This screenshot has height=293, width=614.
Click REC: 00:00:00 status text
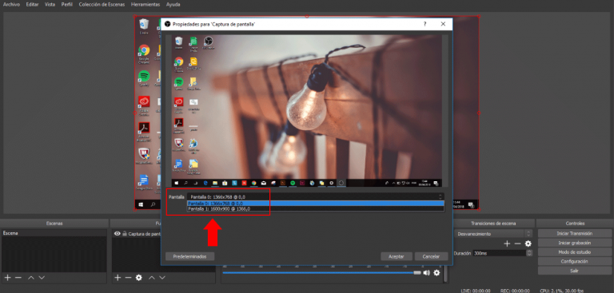coord(515,291)
